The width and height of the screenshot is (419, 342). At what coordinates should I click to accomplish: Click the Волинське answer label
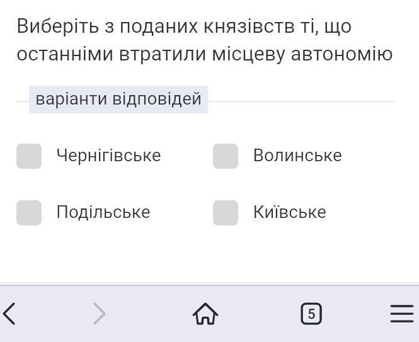pyautogui.click(x=297, y=156)
